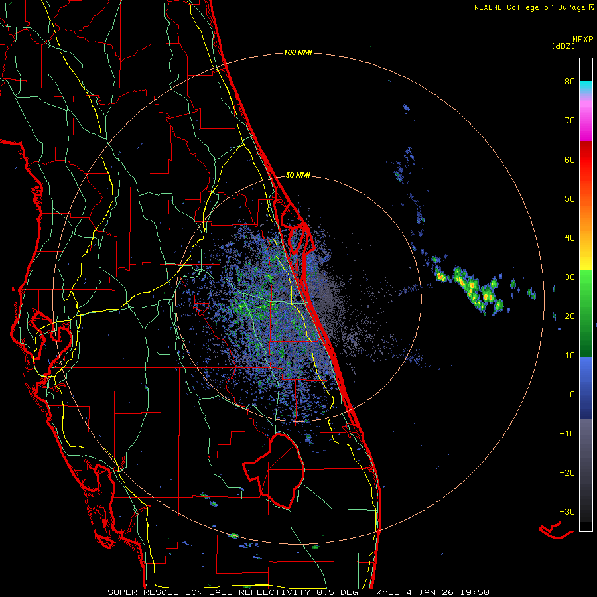Click the 60 value on dBZ scale
The image size is (597, 597).
point(570,160)
